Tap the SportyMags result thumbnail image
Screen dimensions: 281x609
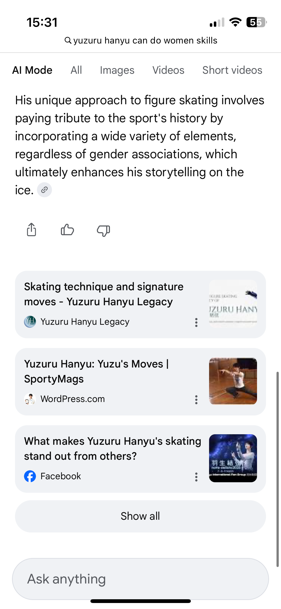pos(233,381)
